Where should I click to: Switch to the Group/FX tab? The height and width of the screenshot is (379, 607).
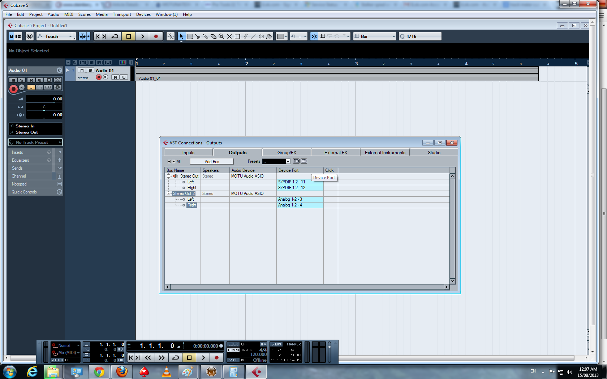point(287,153)
